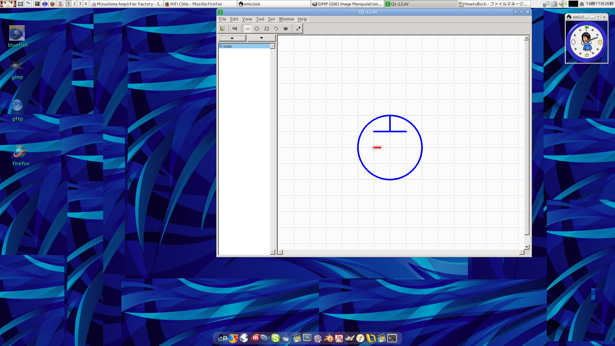The height and width of the screenshot is (346, 615).
Task: Switch to GIMP window in taskbar
Action: point(347,4)
